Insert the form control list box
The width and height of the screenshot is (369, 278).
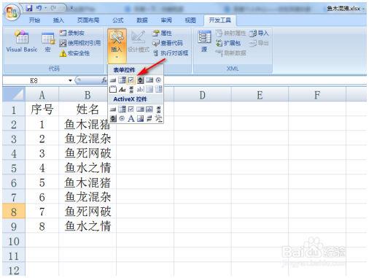149,80
